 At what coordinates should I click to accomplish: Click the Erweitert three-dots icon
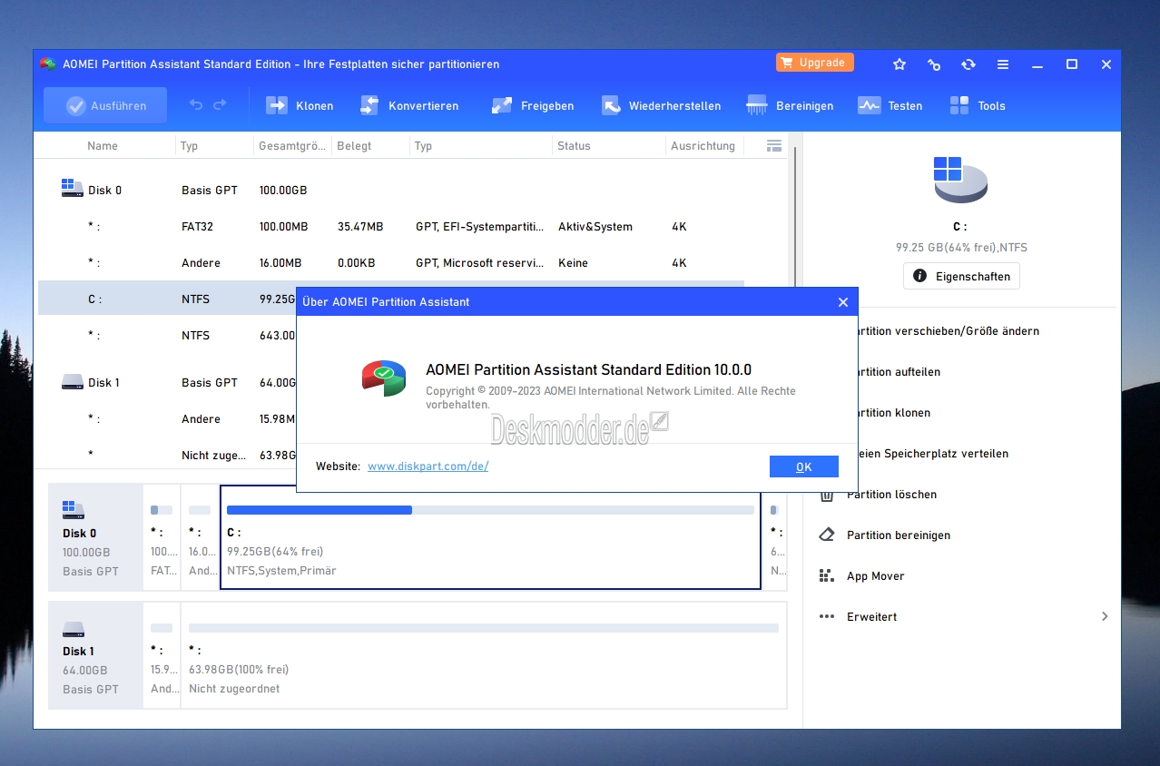click(x=827, y=616)
